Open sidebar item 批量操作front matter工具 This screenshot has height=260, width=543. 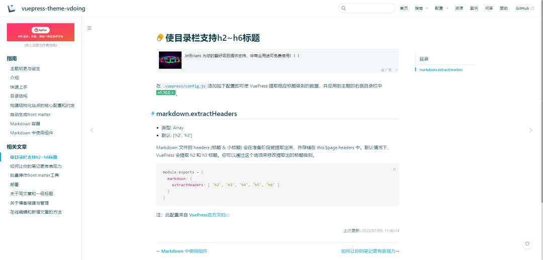pyautogui.click(x=34, y=175)
